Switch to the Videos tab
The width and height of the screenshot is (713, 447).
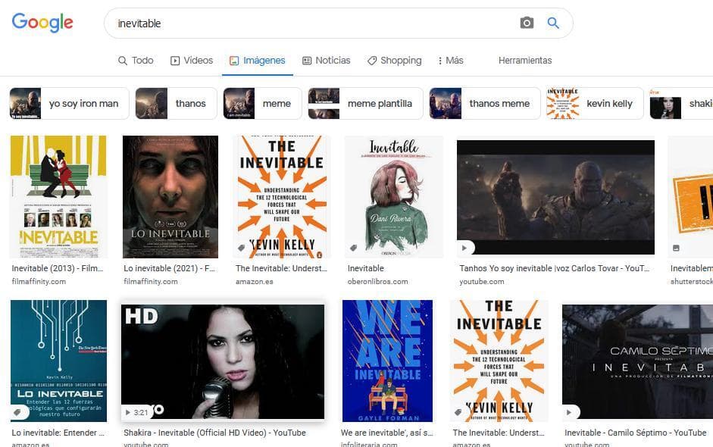[192, 61]
